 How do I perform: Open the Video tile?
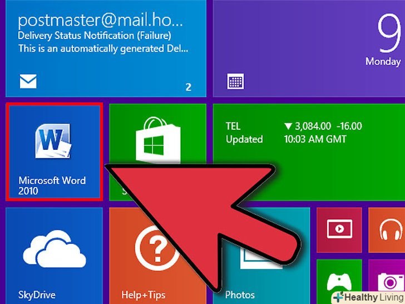339,230
